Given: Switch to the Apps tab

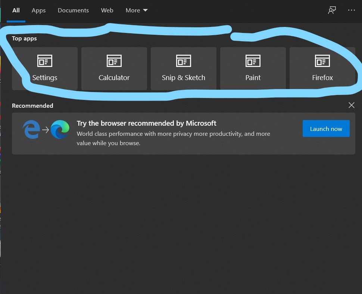Looking at the screenshot, I should pos(38,10).
